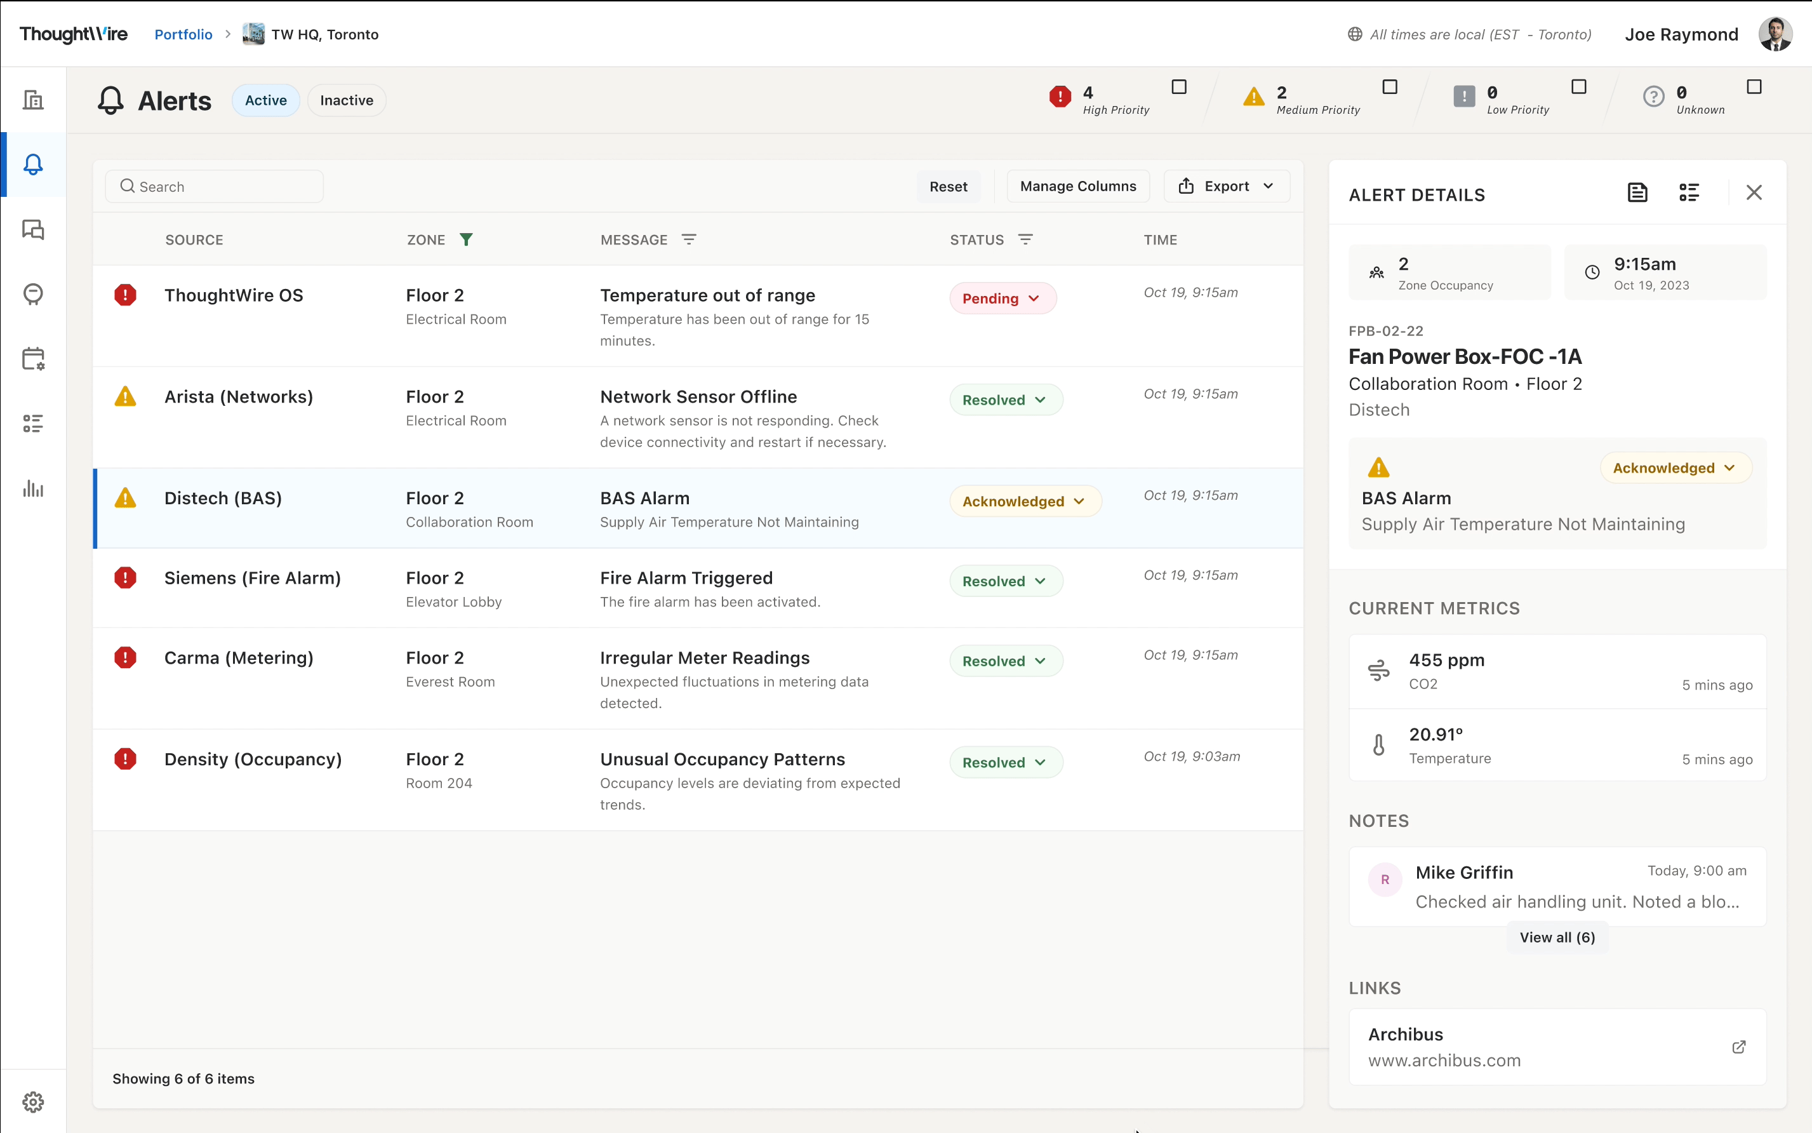Image resolution: width=1812 pixels, height=1133 pixels.
Task: Click 'Fire Alarm Triggered' message text
Action: pyautogui.click(x=686, y=578)
